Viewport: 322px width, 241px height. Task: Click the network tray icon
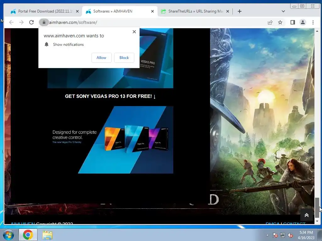283,235
